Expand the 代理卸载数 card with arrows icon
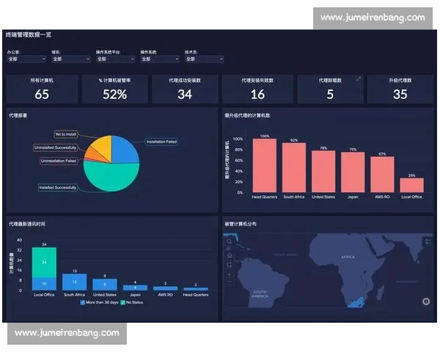This screenshot has width=440, height=352. [359, 79]
